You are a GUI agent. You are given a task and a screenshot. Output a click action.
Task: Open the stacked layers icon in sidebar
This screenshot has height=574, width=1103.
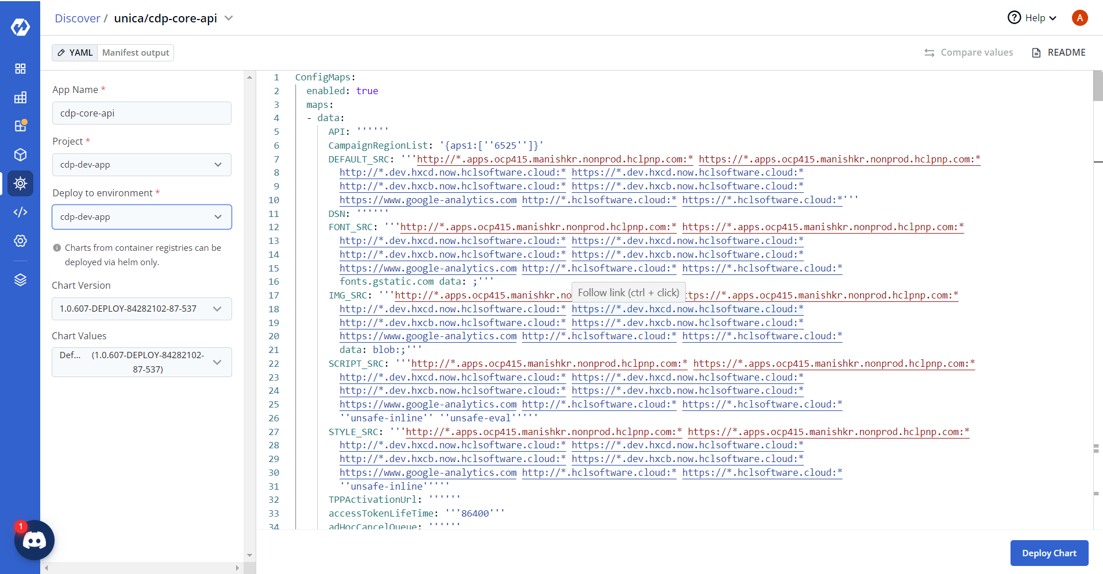pyautogui.click(x=20, y=280)
